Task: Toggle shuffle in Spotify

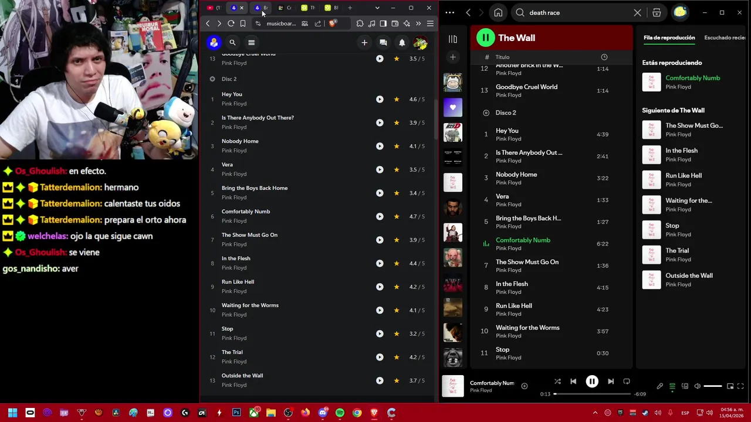Action: tap(557, 382)
